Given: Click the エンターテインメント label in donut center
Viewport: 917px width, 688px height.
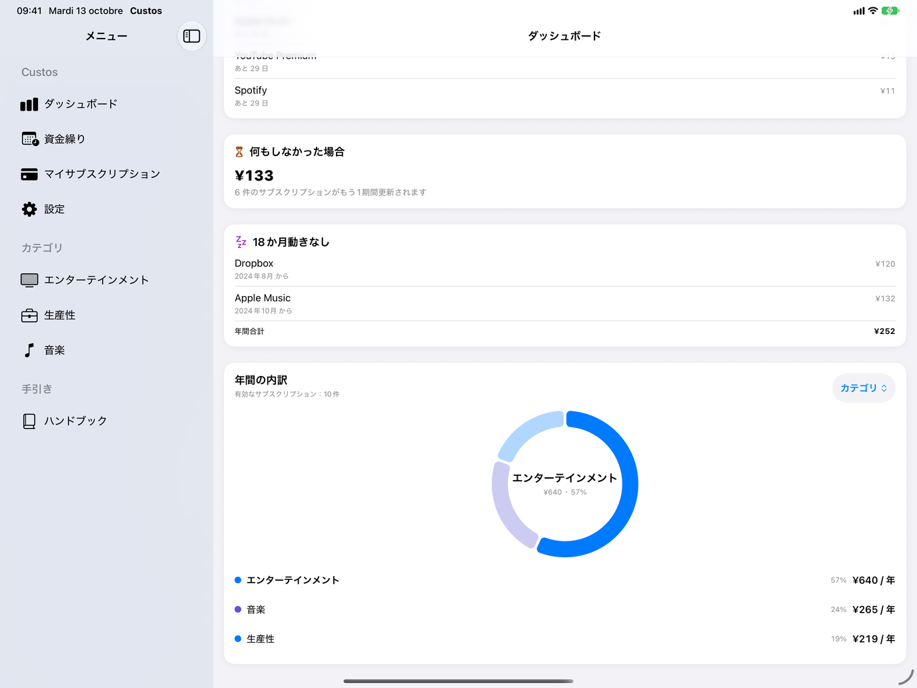Looking at the screenshot, I should pos(565,478).
